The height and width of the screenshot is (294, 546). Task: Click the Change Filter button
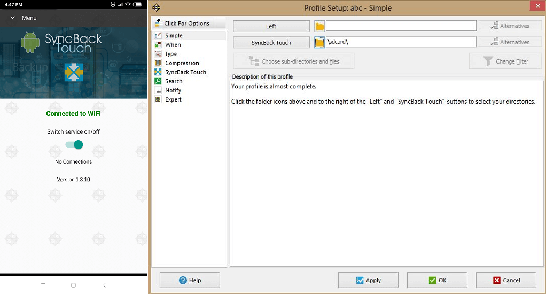[505, 61]
